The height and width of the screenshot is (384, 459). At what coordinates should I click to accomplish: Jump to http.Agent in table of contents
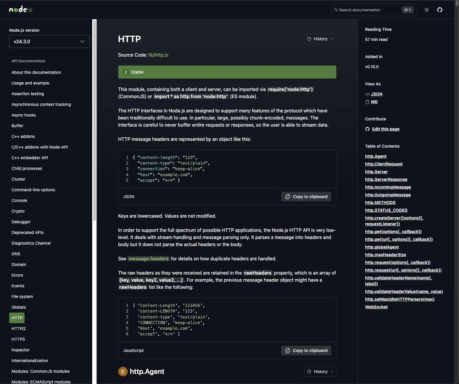[x=375, y=157]
